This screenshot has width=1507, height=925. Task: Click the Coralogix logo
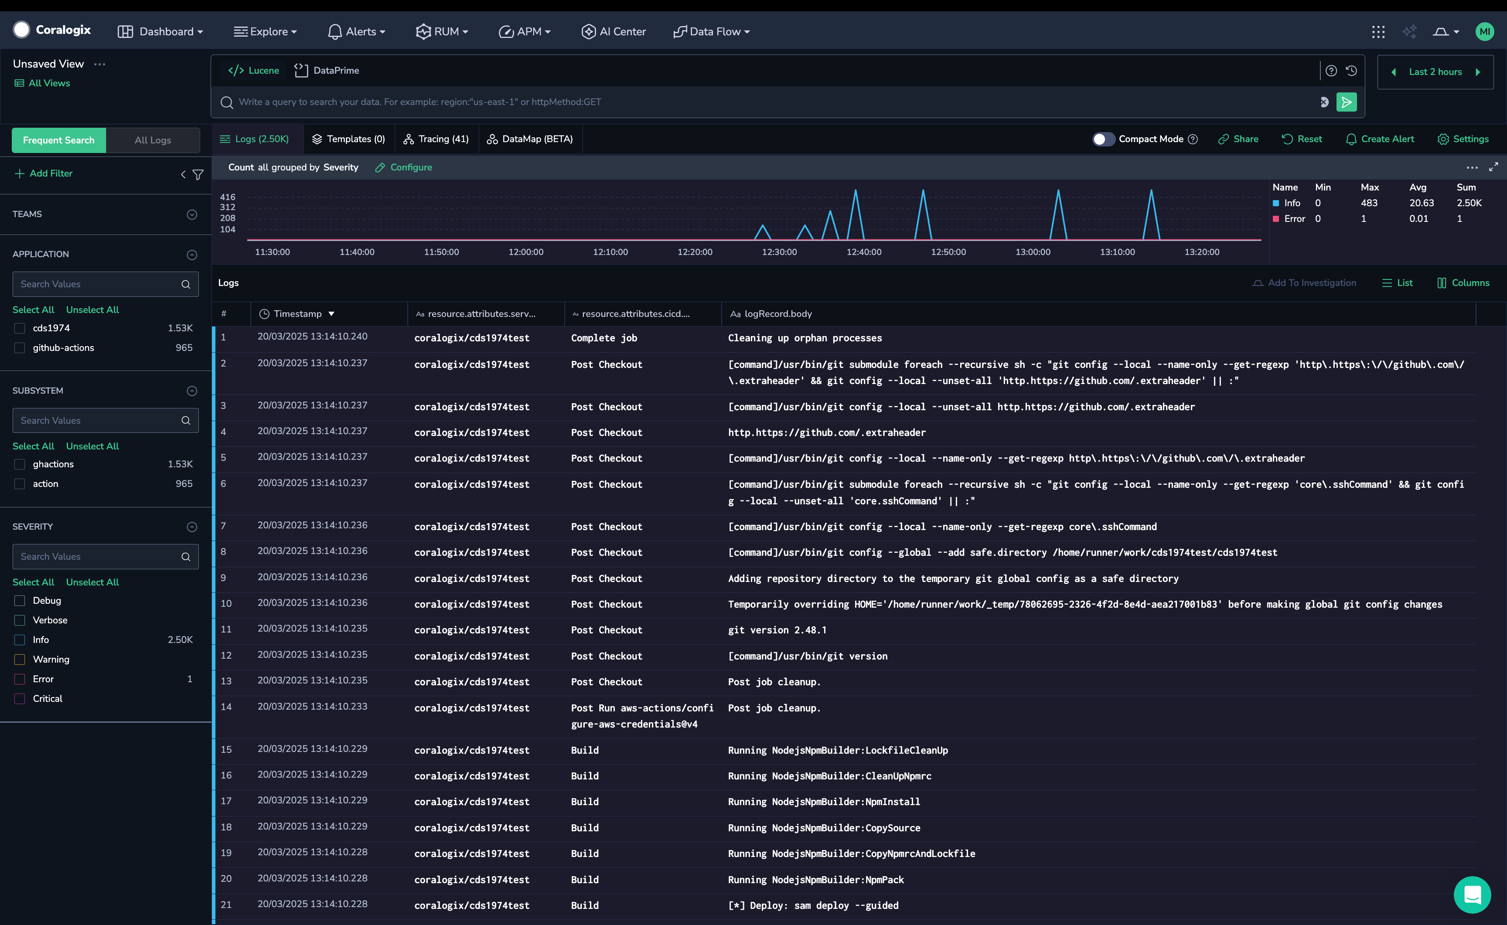52,30
